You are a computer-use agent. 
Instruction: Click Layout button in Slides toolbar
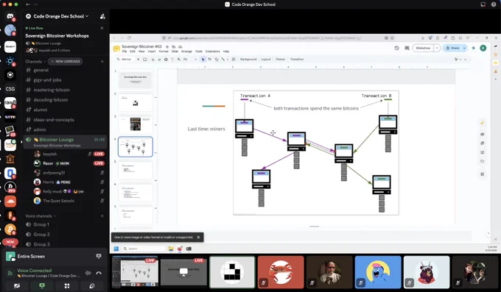(x=266, y=60)
